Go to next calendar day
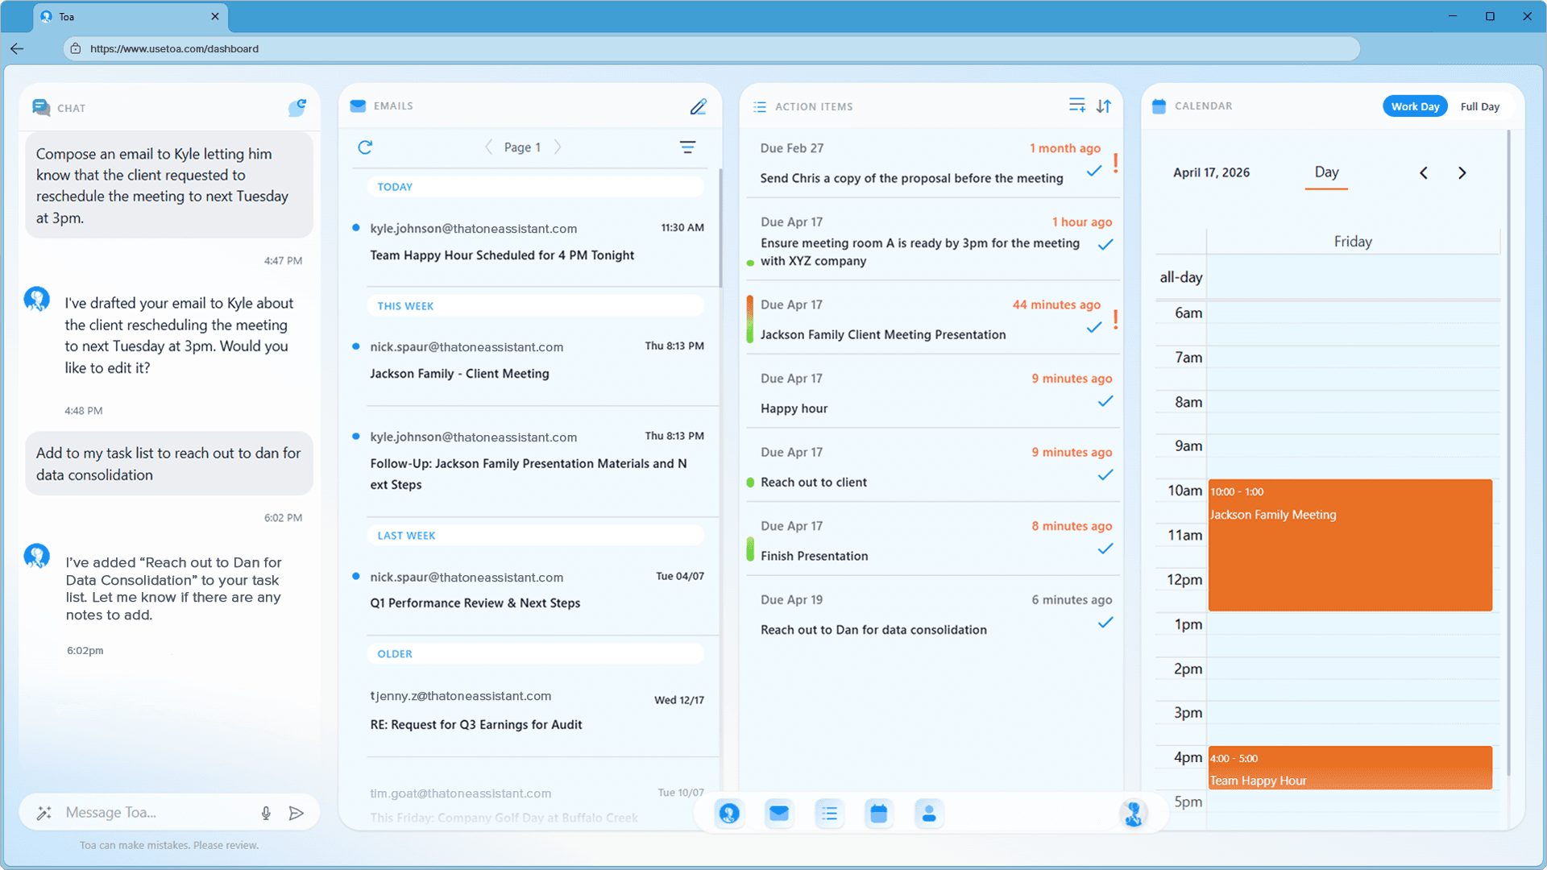 click(1462, 172)
